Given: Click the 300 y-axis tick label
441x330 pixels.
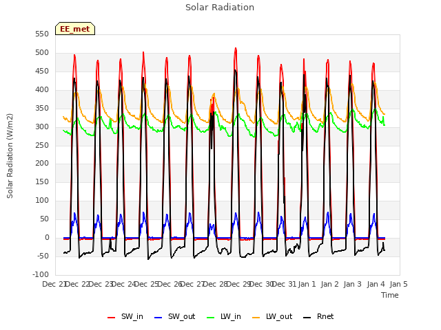Looking at the screenshot, I should pos(42,126).
